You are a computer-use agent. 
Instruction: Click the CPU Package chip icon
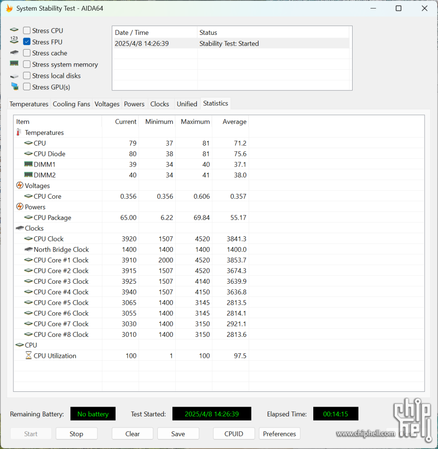pyautogui.click(x=28, y=217)
